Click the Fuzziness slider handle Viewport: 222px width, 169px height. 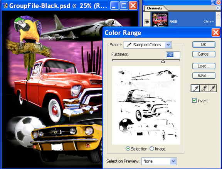tap(163, 61)
